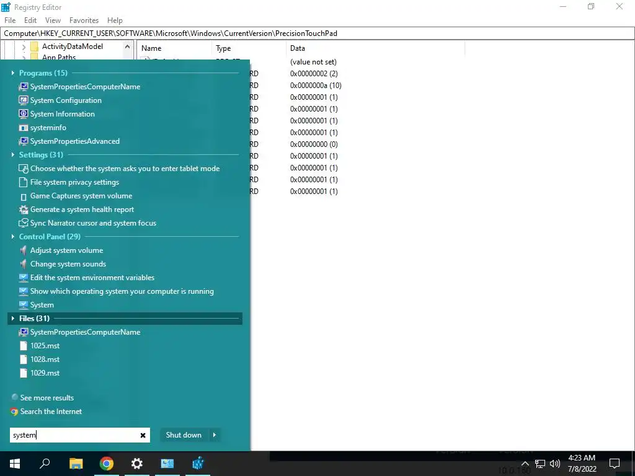Expand the Control Panel (29) results group

[13, 236]
